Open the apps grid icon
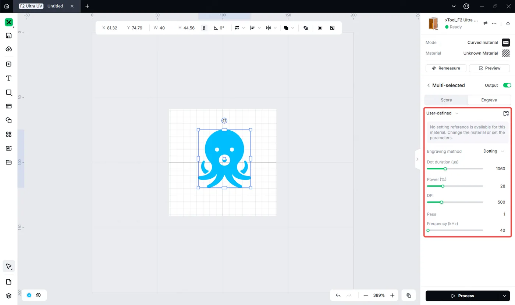The height and width of the screenshot is (305, 515). 9,134
